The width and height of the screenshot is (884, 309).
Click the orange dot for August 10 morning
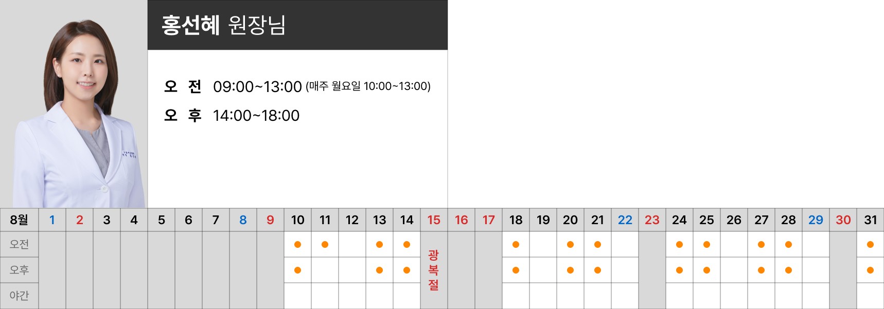tap(297, 244)
